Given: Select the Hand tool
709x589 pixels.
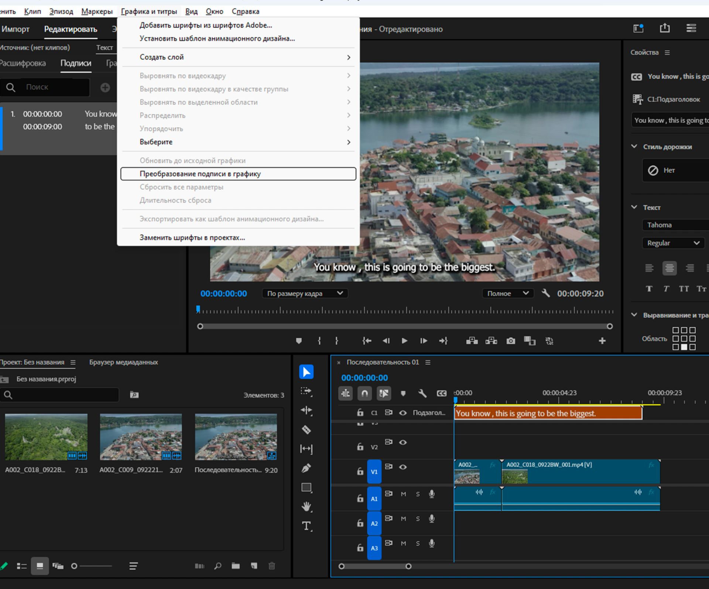Looking at the screenshot, I should click(306, 507).
